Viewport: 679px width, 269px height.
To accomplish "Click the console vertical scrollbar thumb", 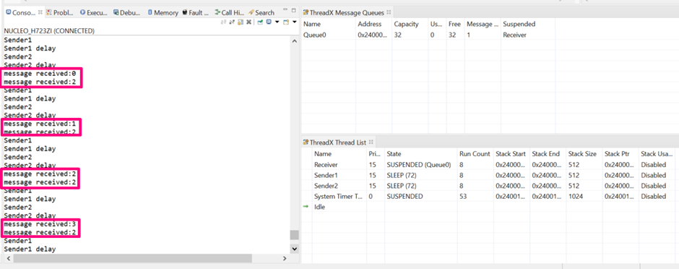I will pos(295,235).
